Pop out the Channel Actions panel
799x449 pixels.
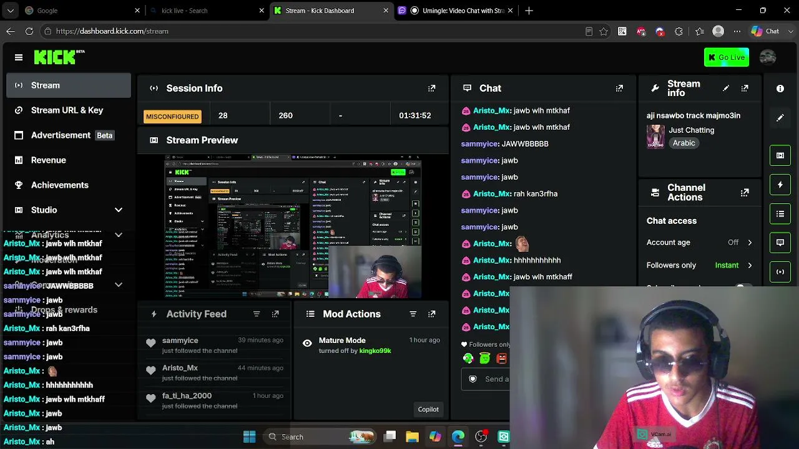tap(745, 193)
